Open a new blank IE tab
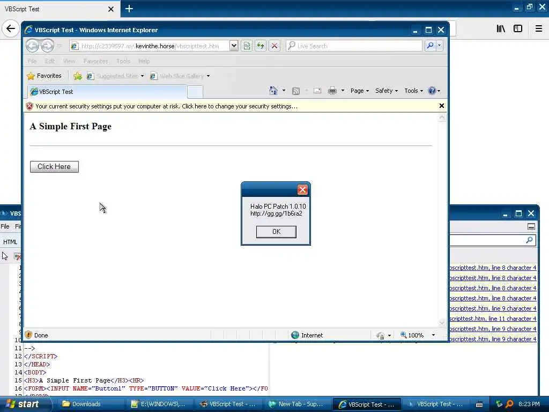The width and height of the screenshot is (549, 412). point(195,92)
